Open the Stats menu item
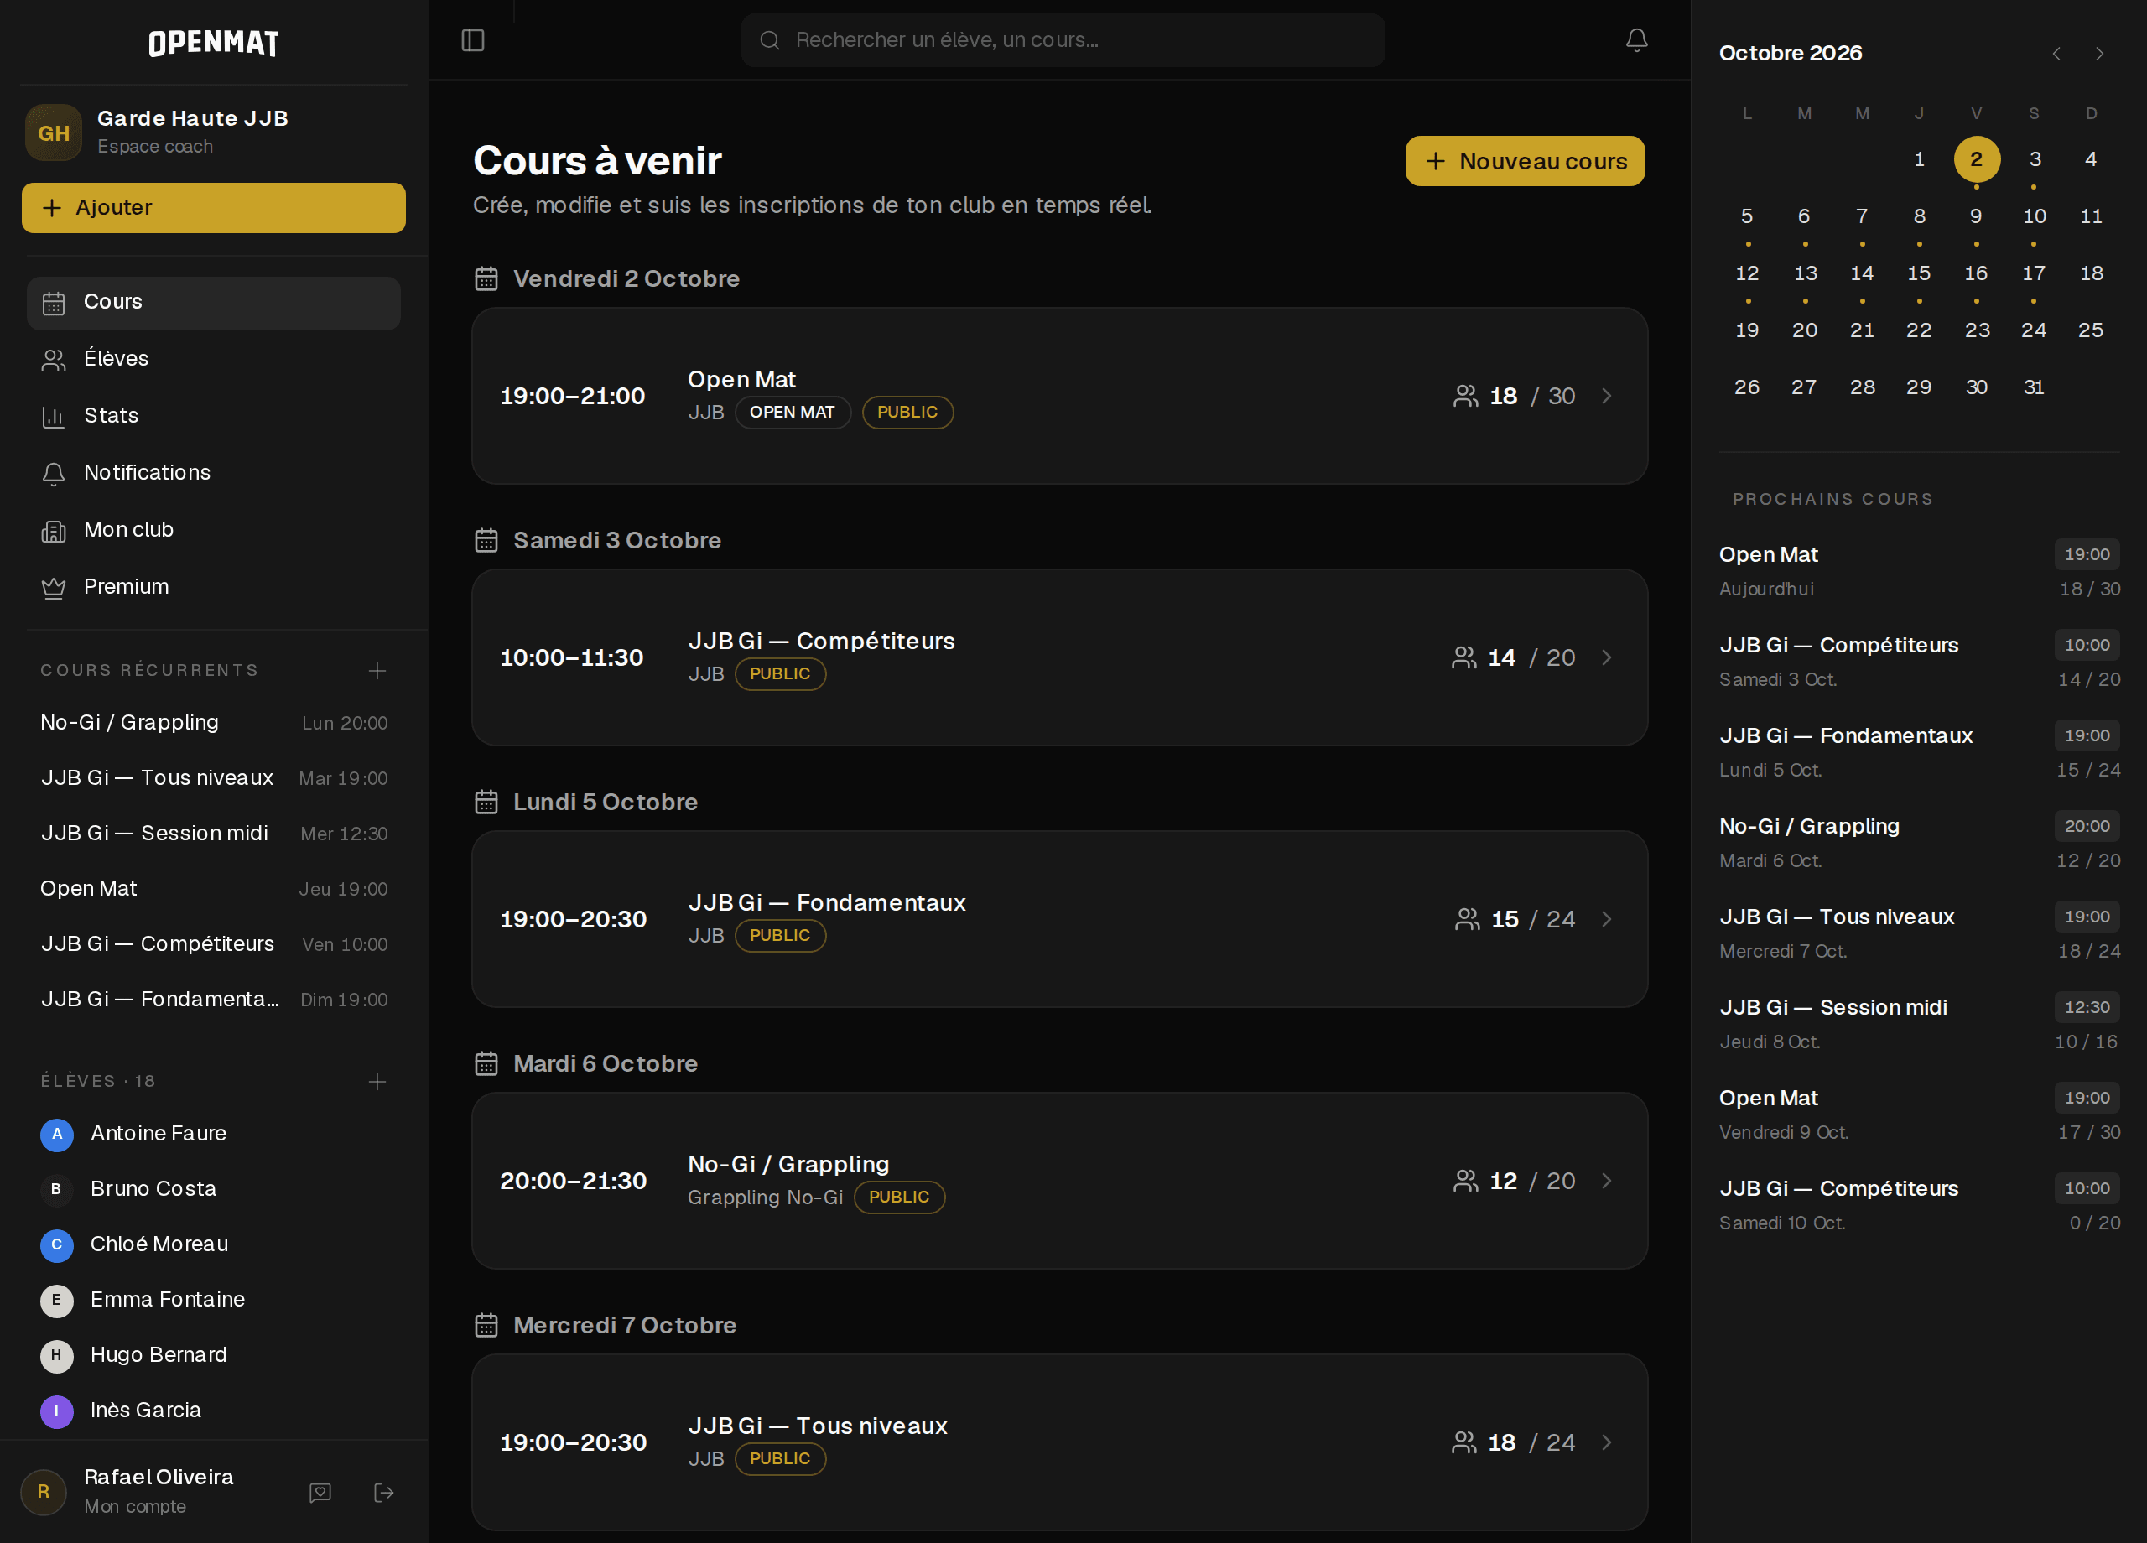 [x=214, y=417]
